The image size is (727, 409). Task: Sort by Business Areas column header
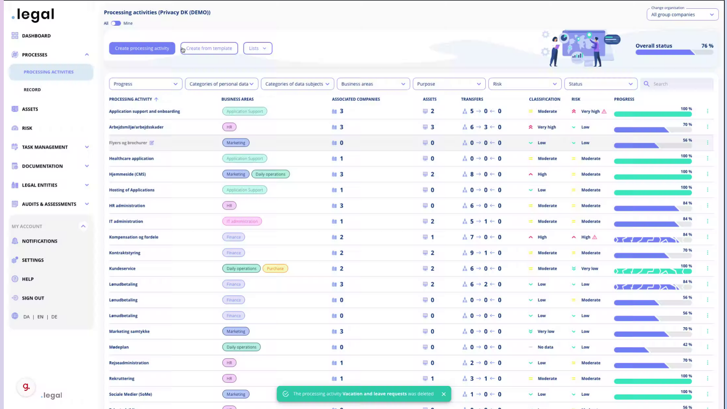coord(237,99)
